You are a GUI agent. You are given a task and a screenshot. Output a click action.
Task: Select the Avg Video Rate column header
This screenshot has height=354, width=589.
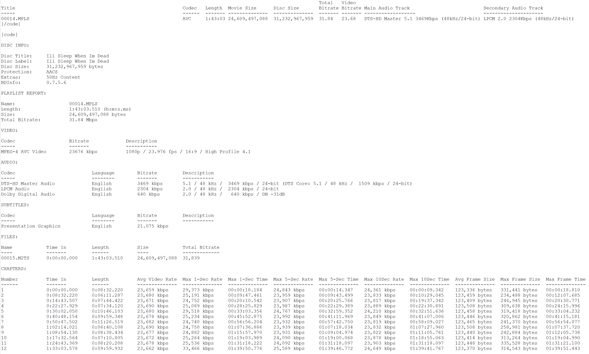click(157, 279)
